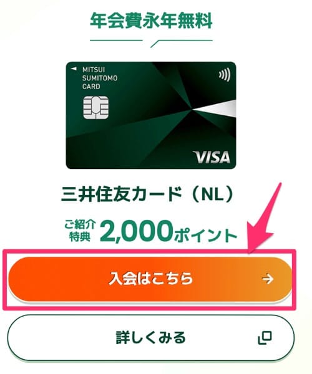Image resolution: width=312 pixels, height=374 pixels.
Task: Click the small triangle logo mark on card
Action: click(x=74, y=69)
